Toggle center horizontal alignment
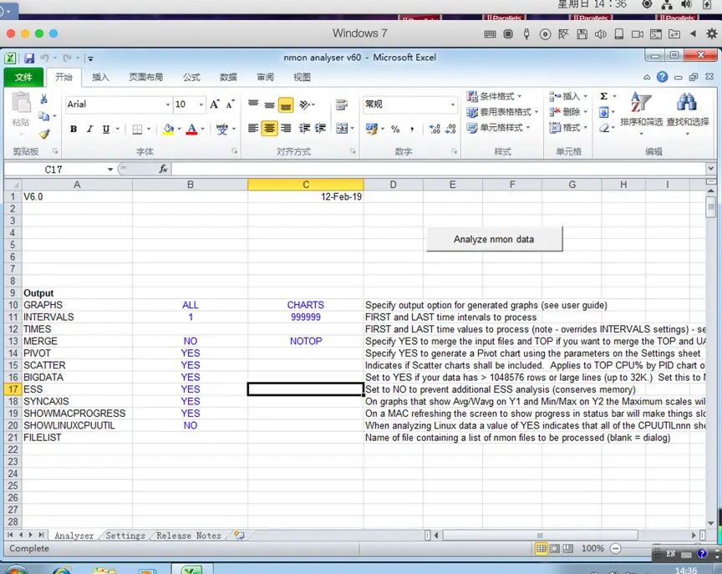The height and width of the screenshot is (574, 722). pyautogui.click(x=269, y=129)
